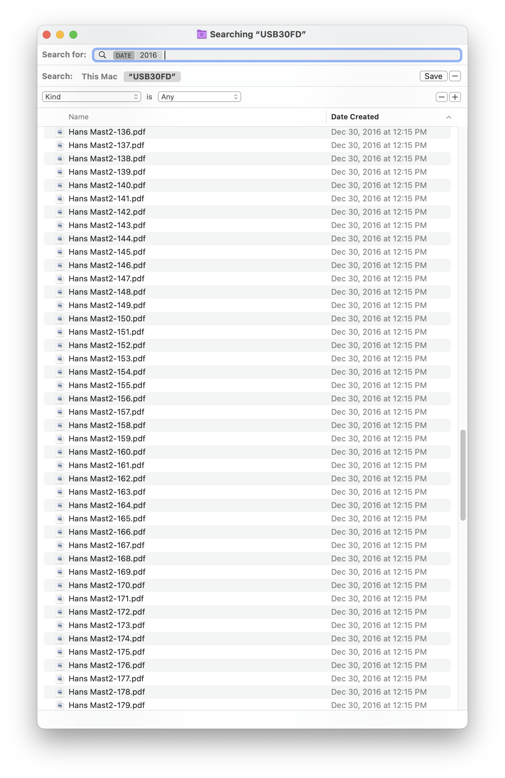Click the file icon of Hans Mast2-179.pdf
The height and width of the screenshot is (778, 505).
coord(60,705)
